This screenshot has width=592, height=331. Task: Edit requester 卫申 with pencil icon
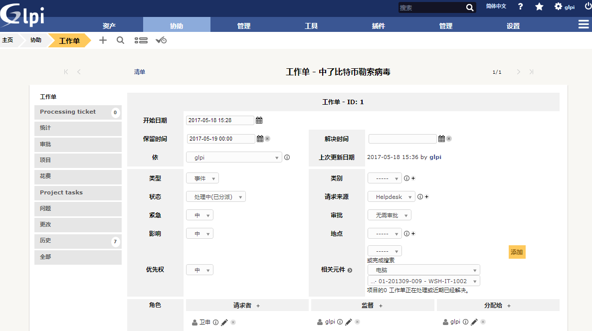point(224,323)
